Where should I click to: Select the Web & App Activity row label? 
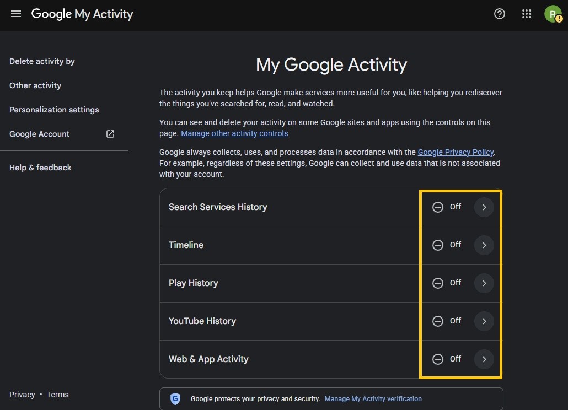point(208,359)
